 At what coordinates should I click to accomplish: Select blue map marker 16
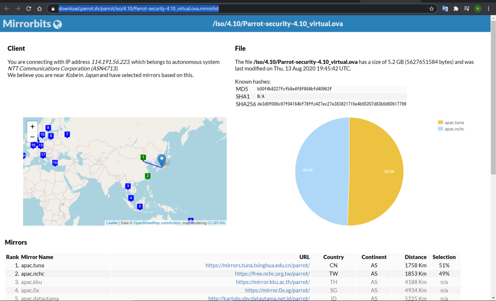point(33,145)
